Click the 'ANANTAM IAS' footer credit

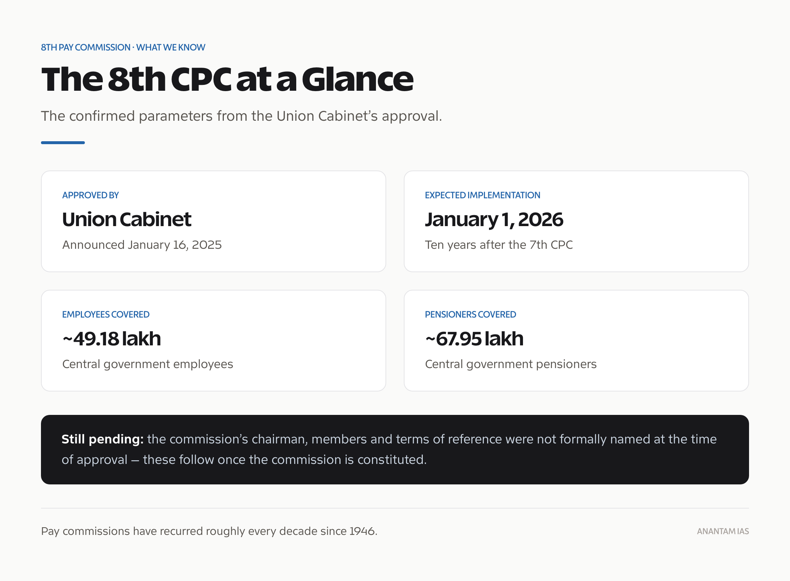click(723, 532)
